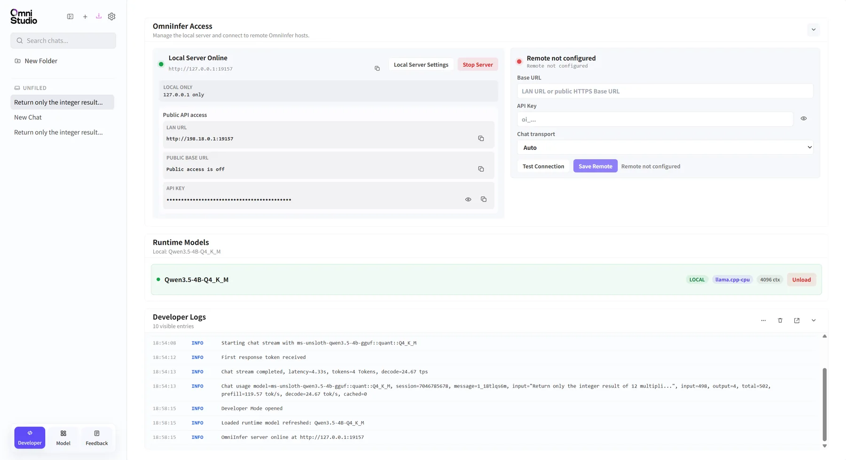Screen dimensions: 846x460
Task: Select the 'First response token received' log entry
Action: (484, 357)
